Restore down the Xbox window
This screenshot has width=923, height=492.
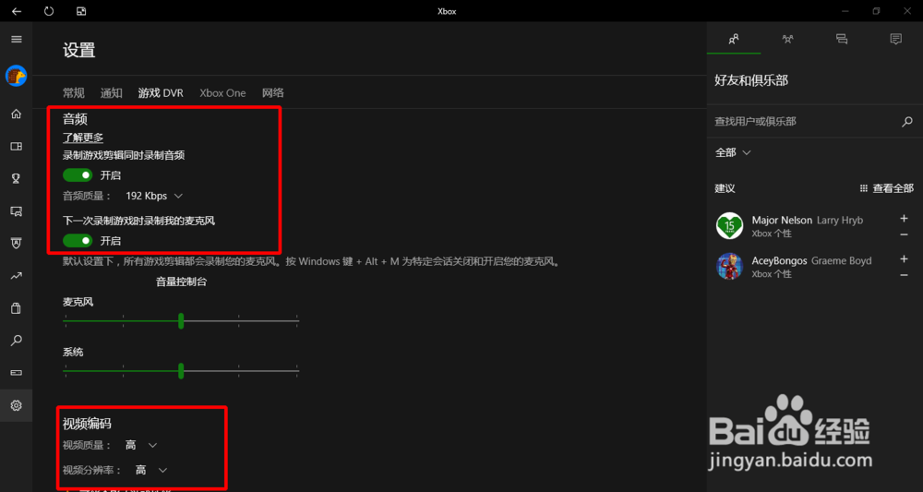tap(877, 10)
